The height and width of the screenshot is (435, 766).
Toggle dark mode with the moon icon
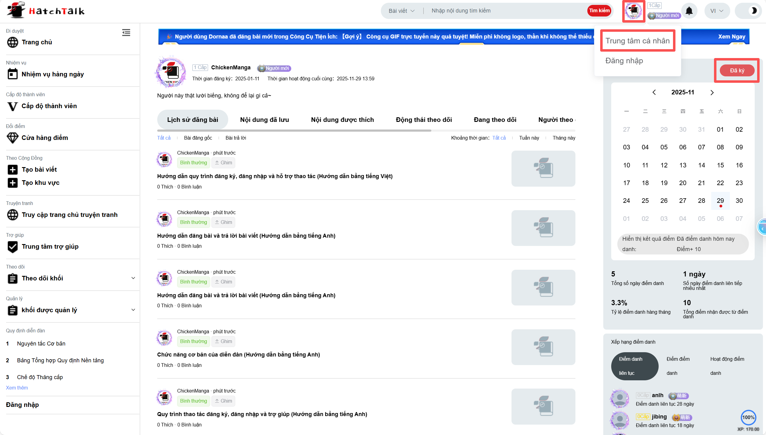point(754,11)
